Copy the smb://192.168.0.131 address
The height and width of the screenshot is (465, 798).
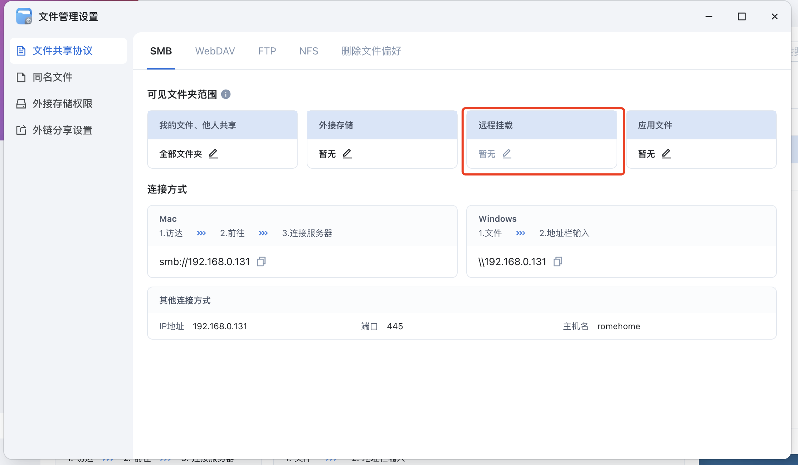tap(261, 262)
